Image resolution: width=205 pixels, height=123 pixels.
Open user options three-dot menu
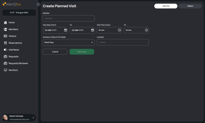tap(33, 118)
